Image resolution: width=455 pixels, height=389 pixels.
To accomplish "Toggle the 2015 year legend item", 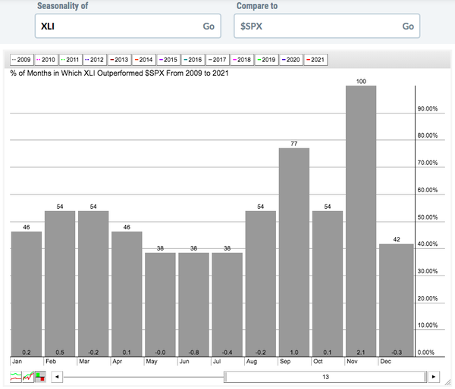I will (x=168, y=59).
